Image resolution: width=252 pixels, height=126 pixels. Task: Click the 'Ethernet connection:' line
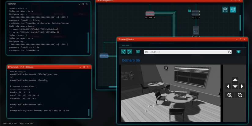(x=23, y=86)
